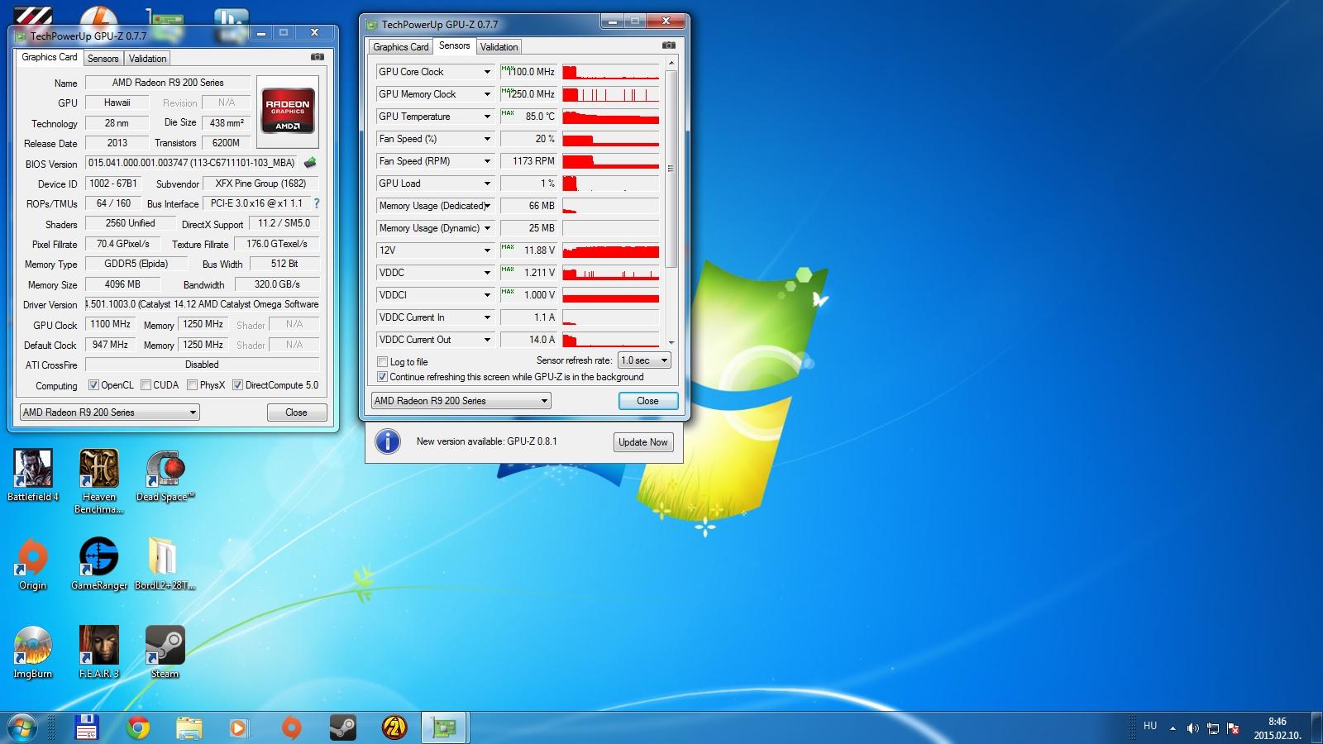Click the Update Now button
Viewport: 1323px width, 744px height.
643,442
